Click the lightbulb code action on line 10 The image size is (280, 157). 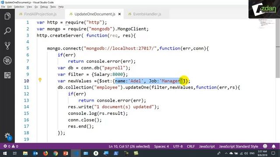point(40,80)
